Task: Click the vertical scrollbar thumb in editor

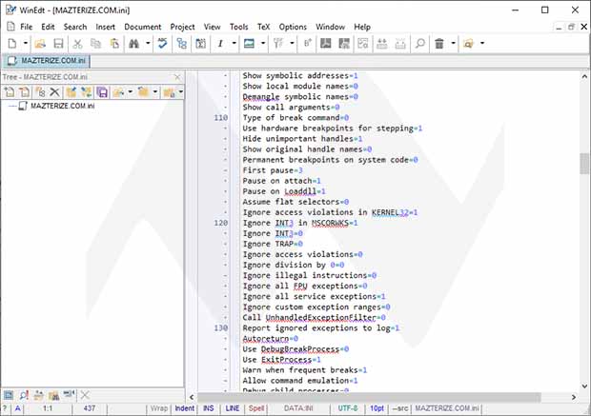Action: tap(584, 164)
